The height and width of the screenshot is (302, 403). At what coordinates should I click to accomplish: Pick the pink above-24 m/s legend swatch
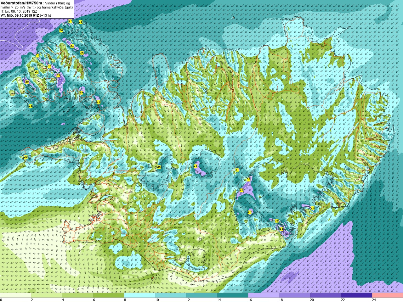[x=388, y=295]
